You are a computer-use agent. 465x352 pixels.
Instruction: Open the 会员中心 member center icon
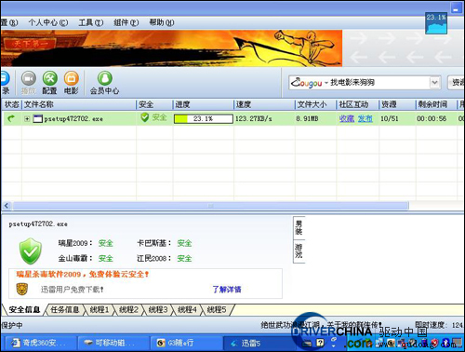pos(104,82)
